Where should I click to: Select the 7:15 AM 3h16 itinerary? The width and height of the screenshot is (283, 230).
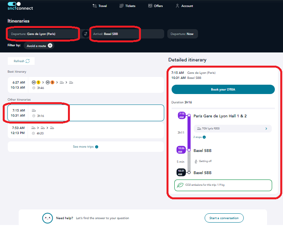pos(86,113)
